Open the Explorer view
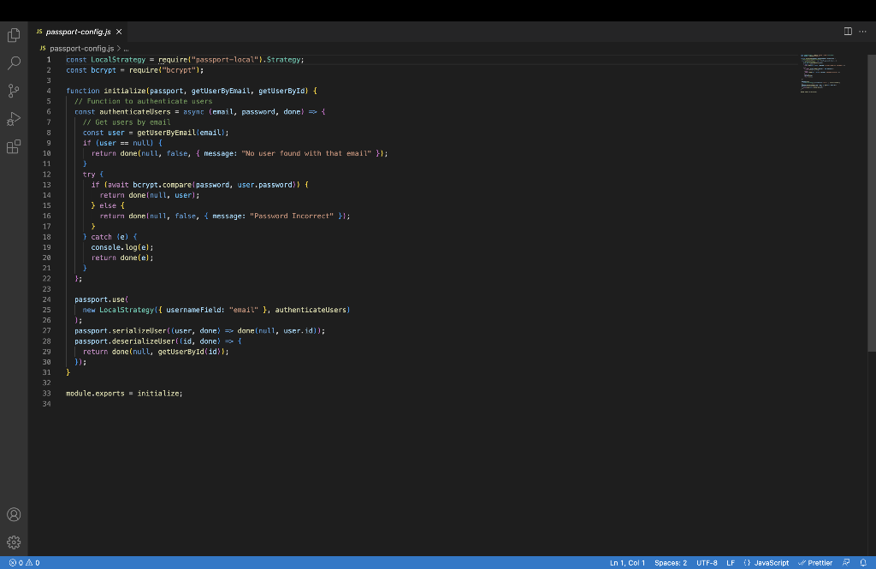876x569 pixels. 14,35
